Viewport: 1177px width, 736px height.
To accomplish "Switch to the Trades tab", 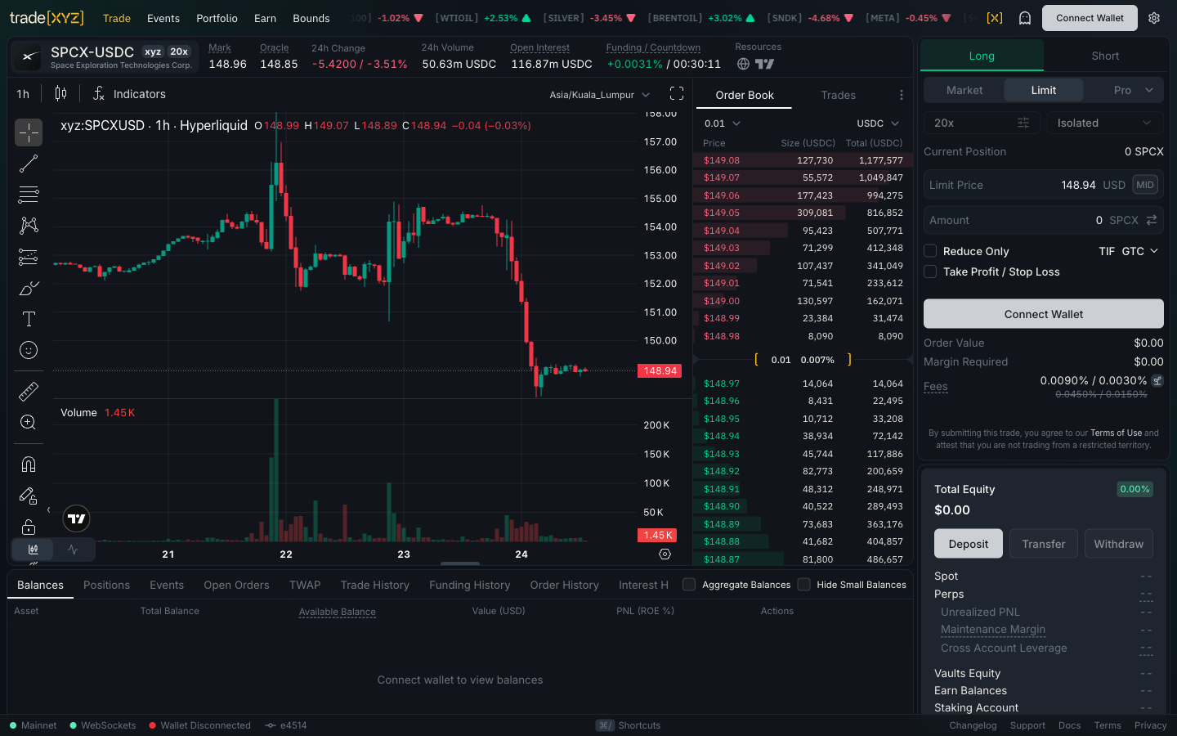I will pyautogui.click(x=838, y=95).
